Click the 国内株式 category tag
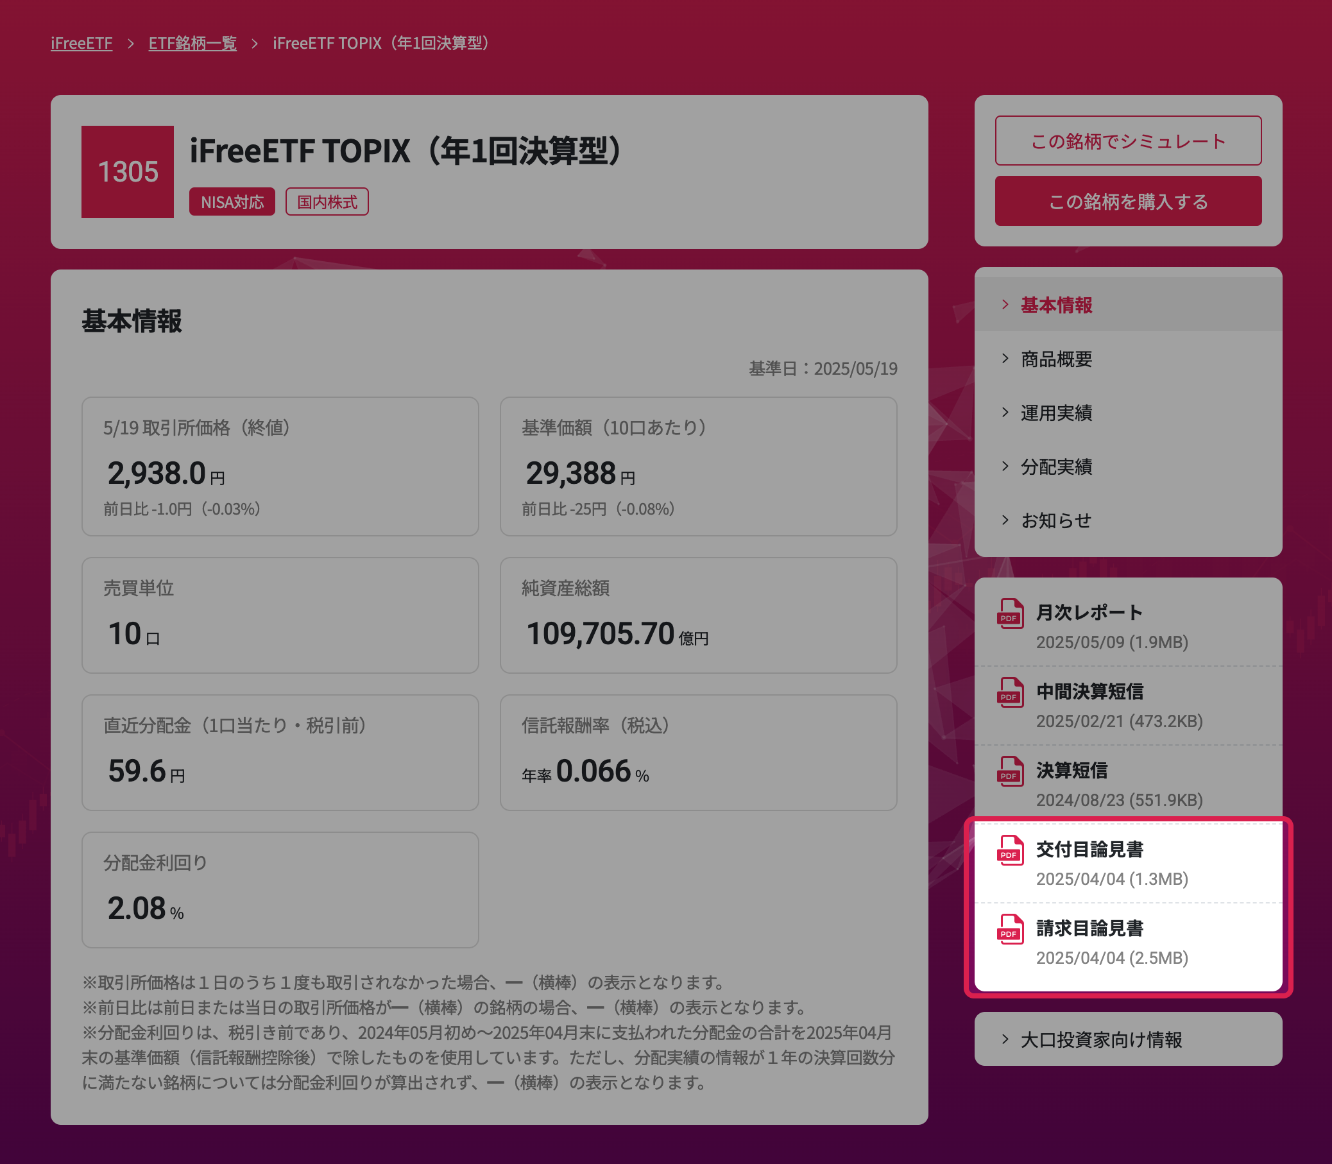This screenshot has height=1164, width=1332. click(327, 201)
